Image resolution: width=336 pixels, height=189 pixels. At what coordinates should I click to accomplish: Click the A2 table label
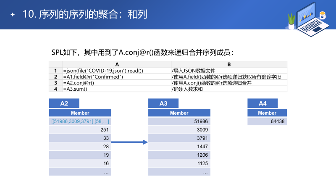click(x=64, y=103)
